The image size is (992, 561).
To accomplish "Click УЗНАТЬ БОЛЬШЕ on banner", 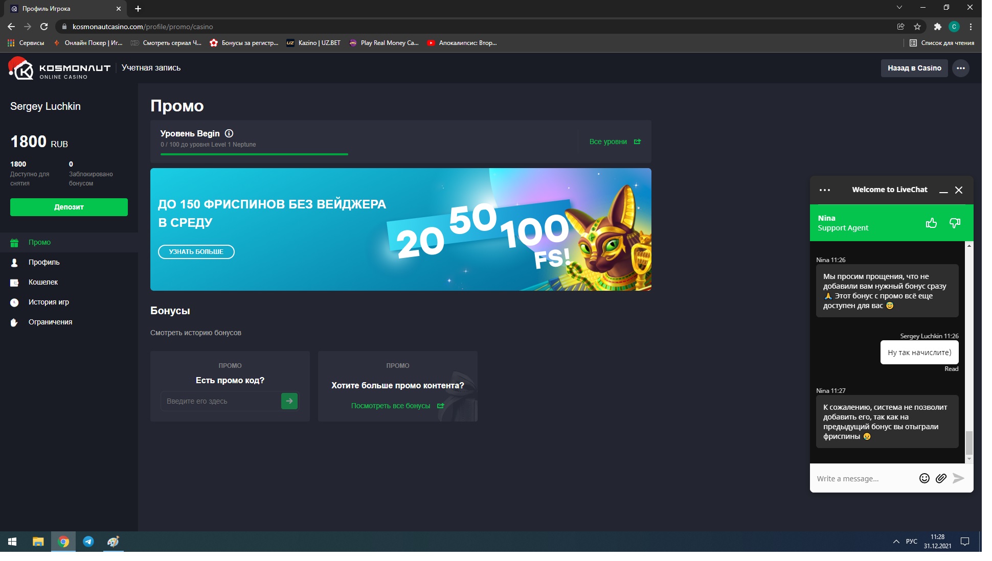I will (196, 252).
